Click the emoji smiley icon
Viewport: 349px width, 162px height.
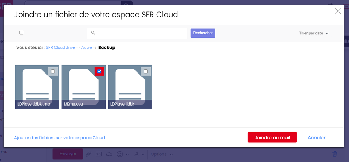[x=120, y=154]
